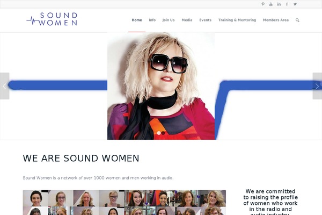Open the Join Us menu
This screenshot has height=215, width=322.
point(169,20)
